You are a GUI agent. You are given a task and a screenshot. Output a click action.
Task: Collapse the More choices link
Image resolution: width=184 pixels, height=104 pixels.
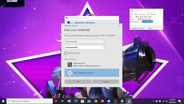point(70,59)
